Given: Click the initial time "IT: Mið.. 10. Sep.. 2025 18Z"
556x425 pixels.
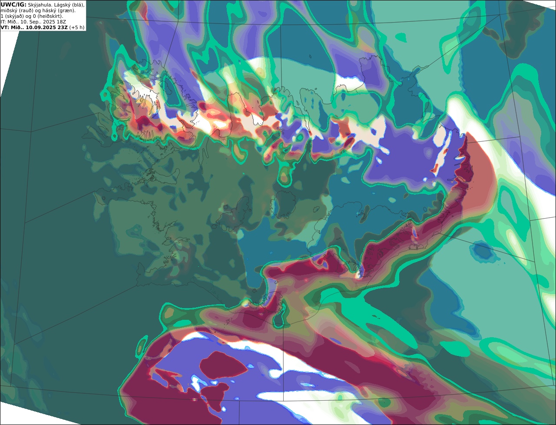Looking at the screenshot, I should click(33, 22).
